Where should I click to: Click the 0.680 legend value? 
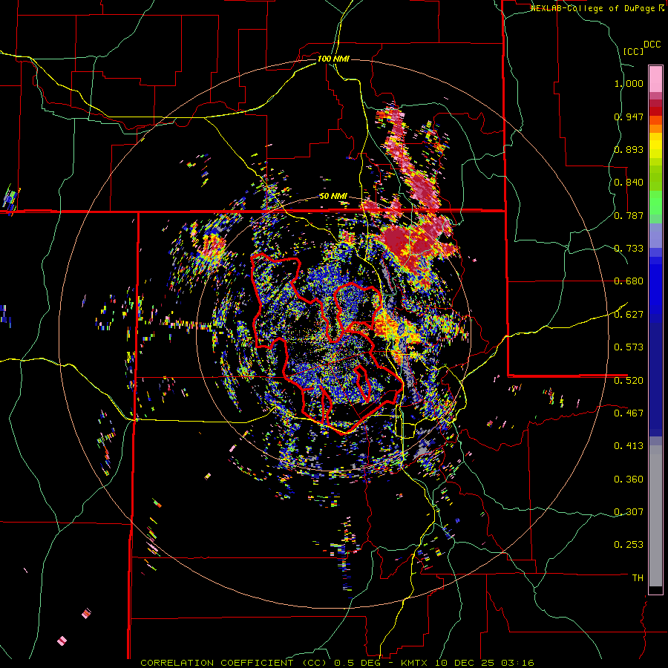(629, 281)
